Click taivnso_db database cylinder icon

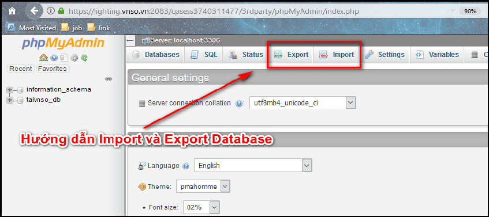[x=20, y=100]
